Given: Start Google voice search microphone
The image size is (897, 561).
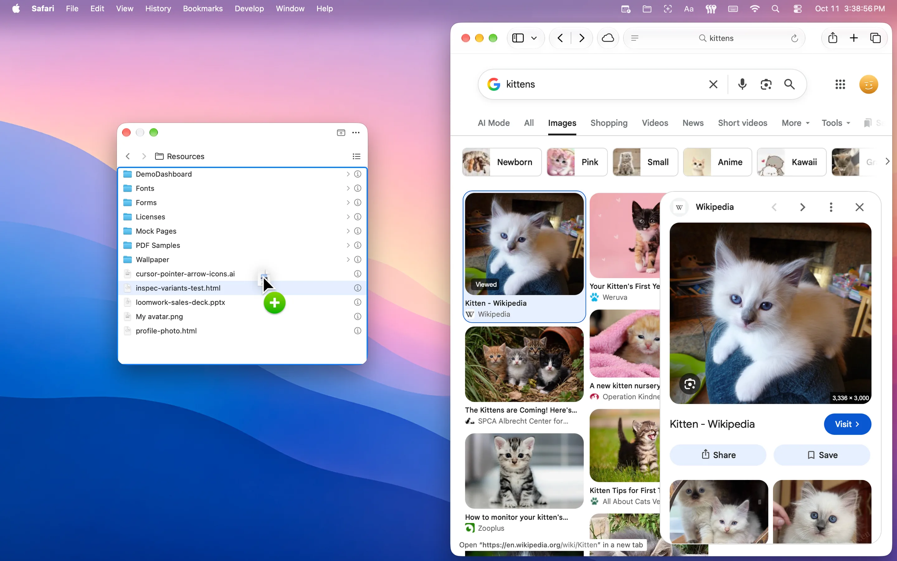Looking at the screenshot, I should (742, 84).
